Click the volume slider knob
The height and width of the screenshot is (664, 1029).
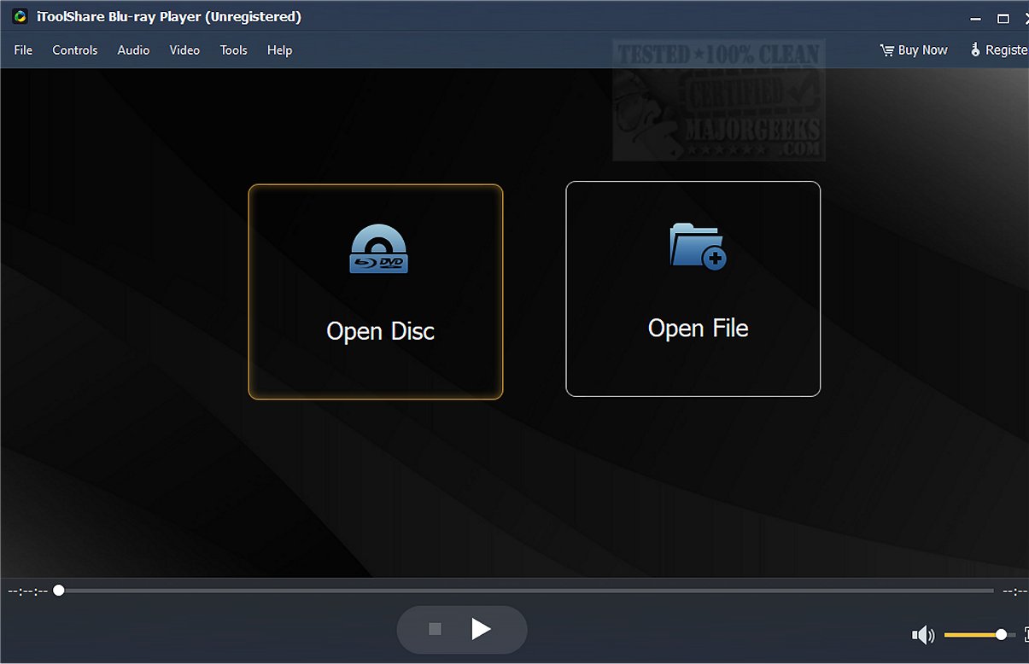click(1001, 634)
